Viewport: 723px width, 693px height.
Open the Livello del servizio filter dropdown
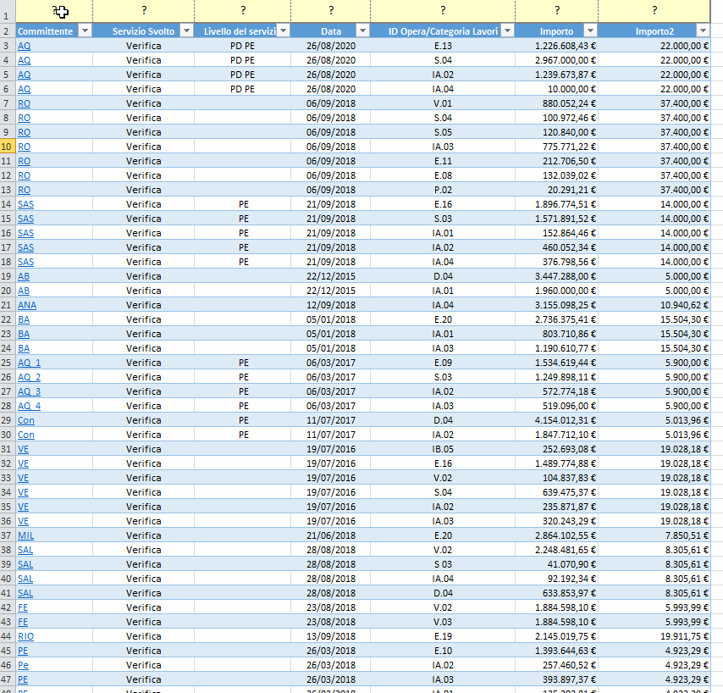click(284, 30)
